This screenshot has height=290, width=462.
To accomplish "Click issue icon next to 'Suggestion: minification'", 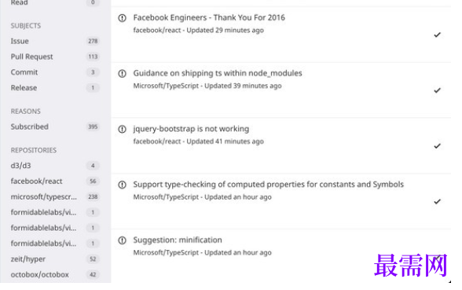I will [x=122, y=240].
